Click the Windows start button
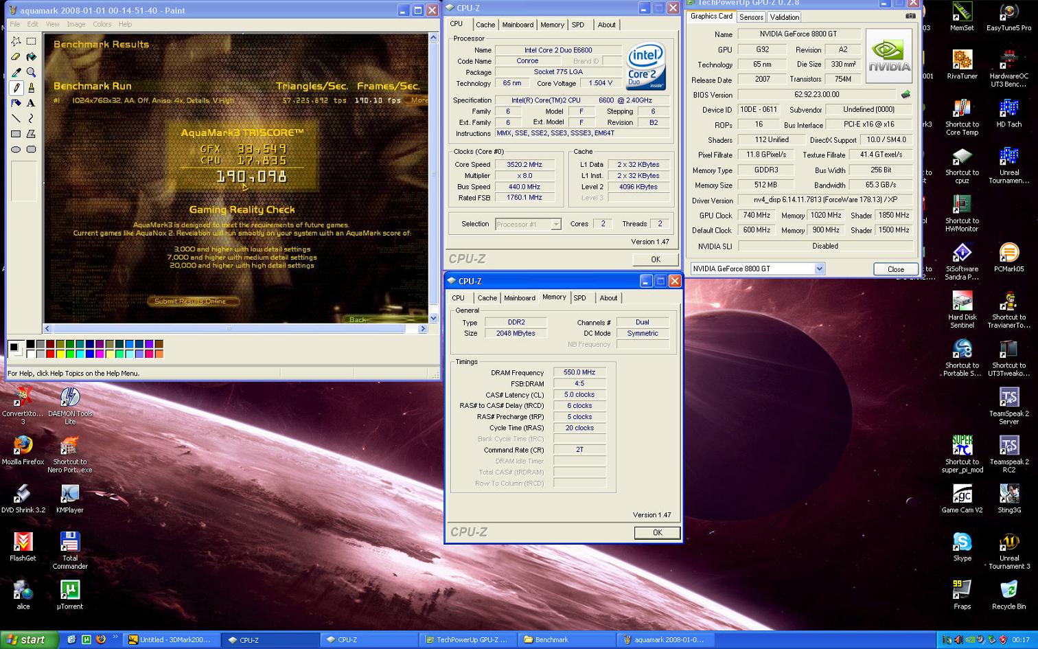The image size is (1038, 649). (x=28, y=640)
